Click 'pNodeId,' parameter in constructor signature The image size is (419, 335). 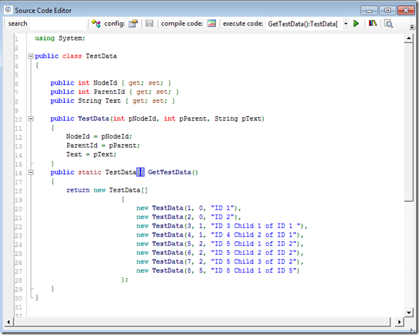(x=144, y=119)
